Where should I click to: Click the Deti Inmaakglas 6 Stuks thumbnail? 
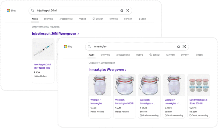[199, 85]
